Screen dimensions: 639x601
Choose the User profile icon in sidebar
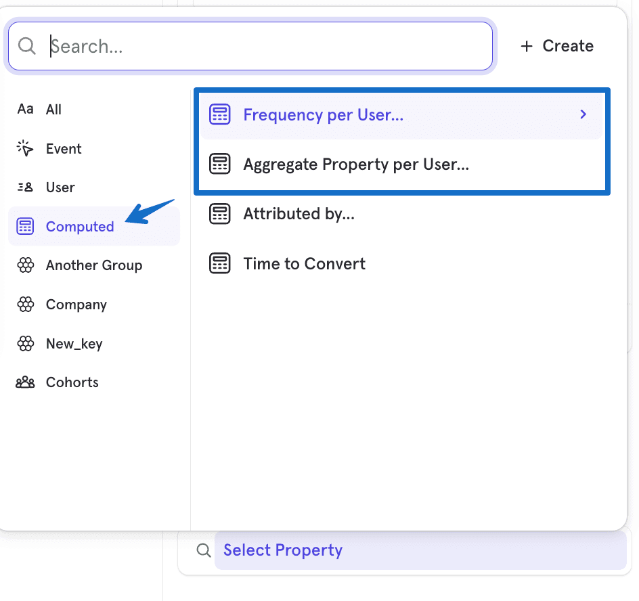click(25, 187)
